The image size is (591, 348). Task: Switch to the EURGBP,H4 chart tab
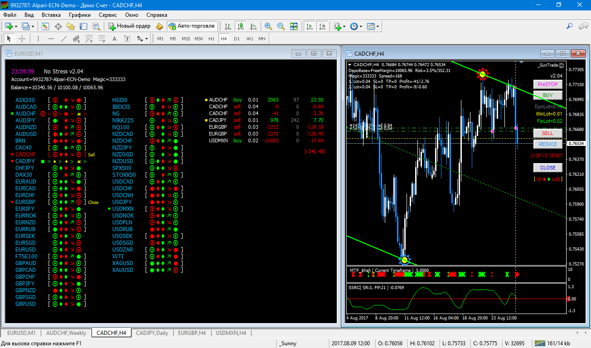tap(192, 333)
